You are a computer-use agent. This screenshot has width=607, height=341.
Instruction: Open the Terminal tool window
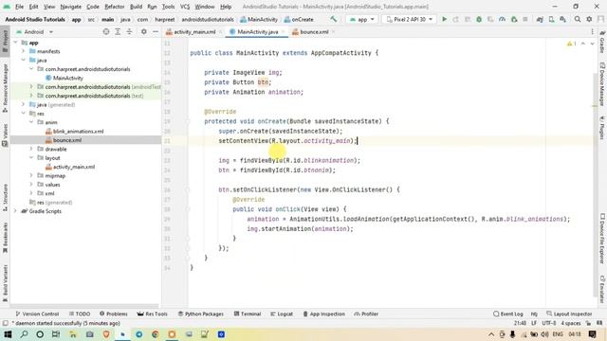pos(248,314)
